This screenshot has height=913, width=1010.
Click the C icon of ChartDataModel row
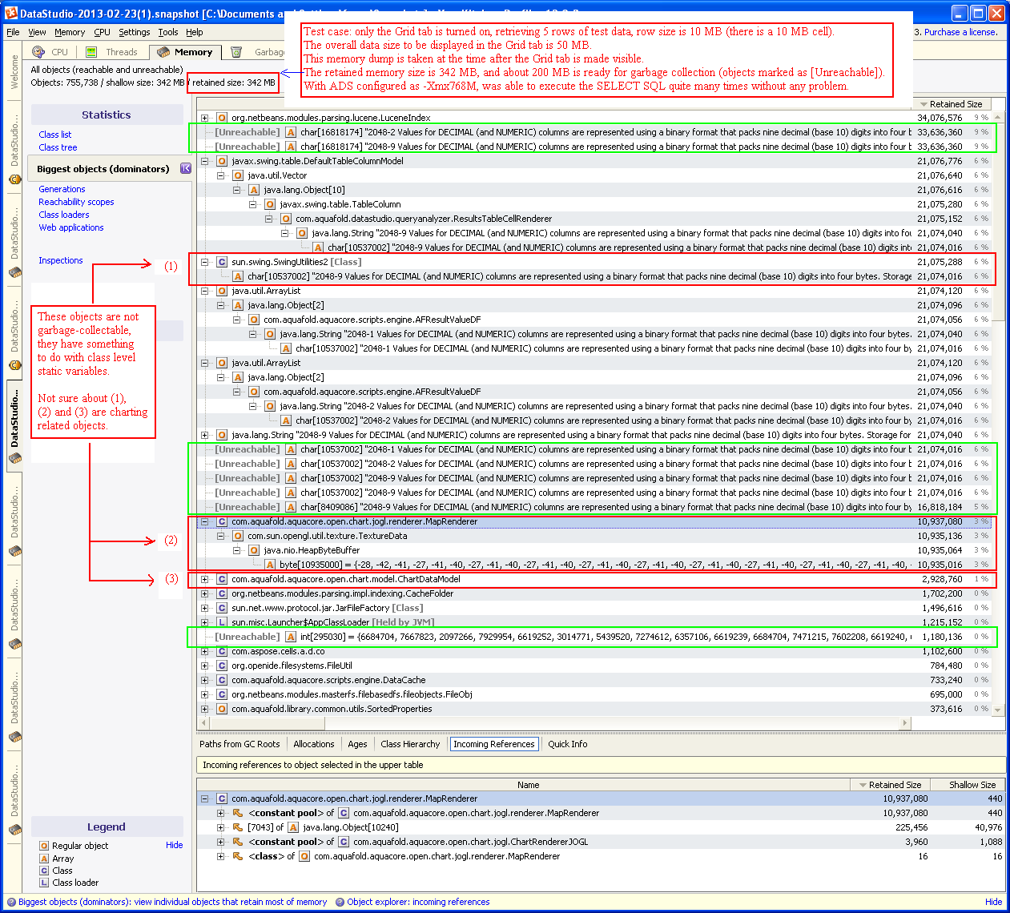tap(222, 579)
